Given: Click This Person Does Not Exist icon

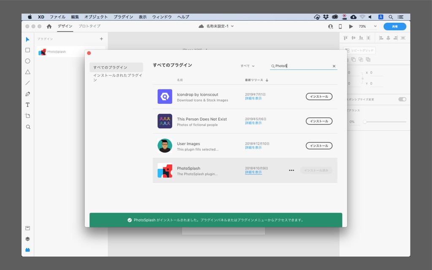Looking at the screenshot, I should tap(165, 121).
